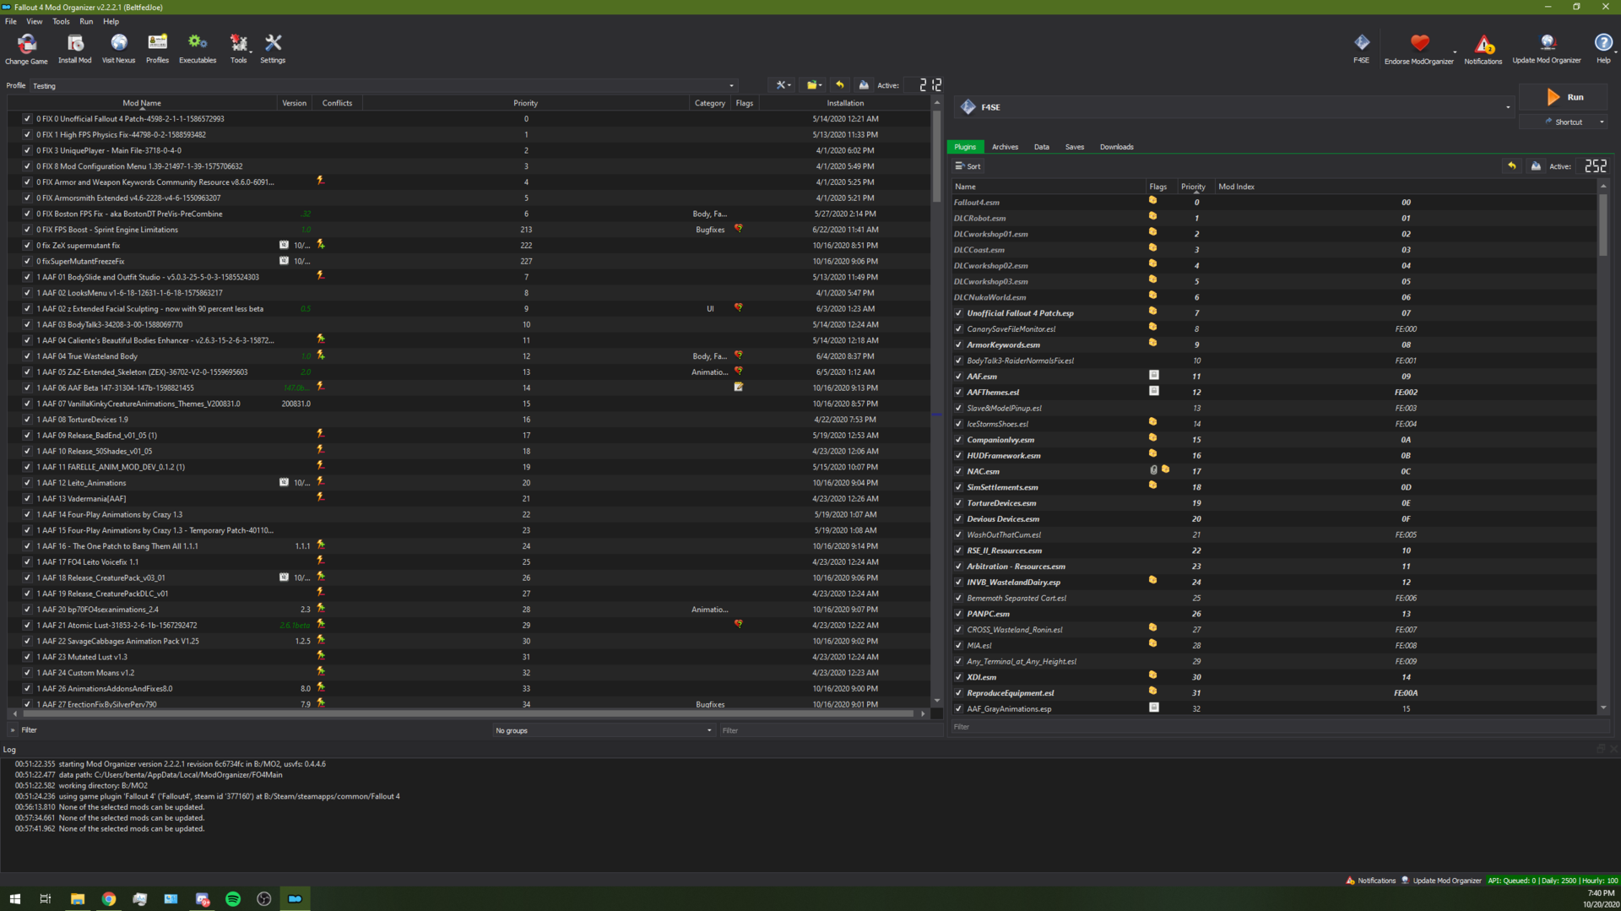This screenshot has height=911, width=1621.
Task: Click the mod list create backup icon
Action: [864, 84]
